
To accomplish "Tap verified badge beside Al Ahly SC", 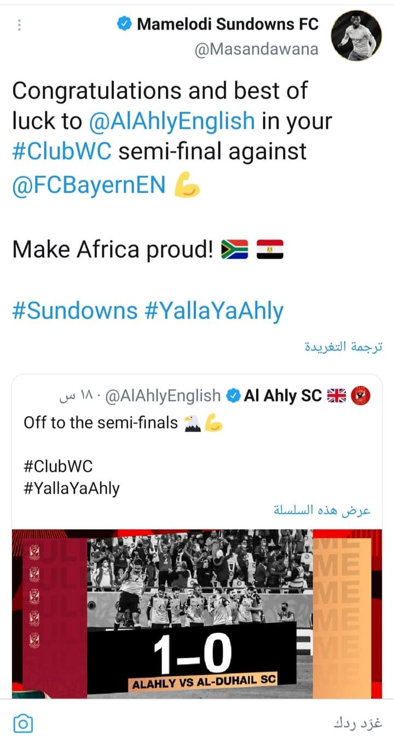I will pos(233,395).
